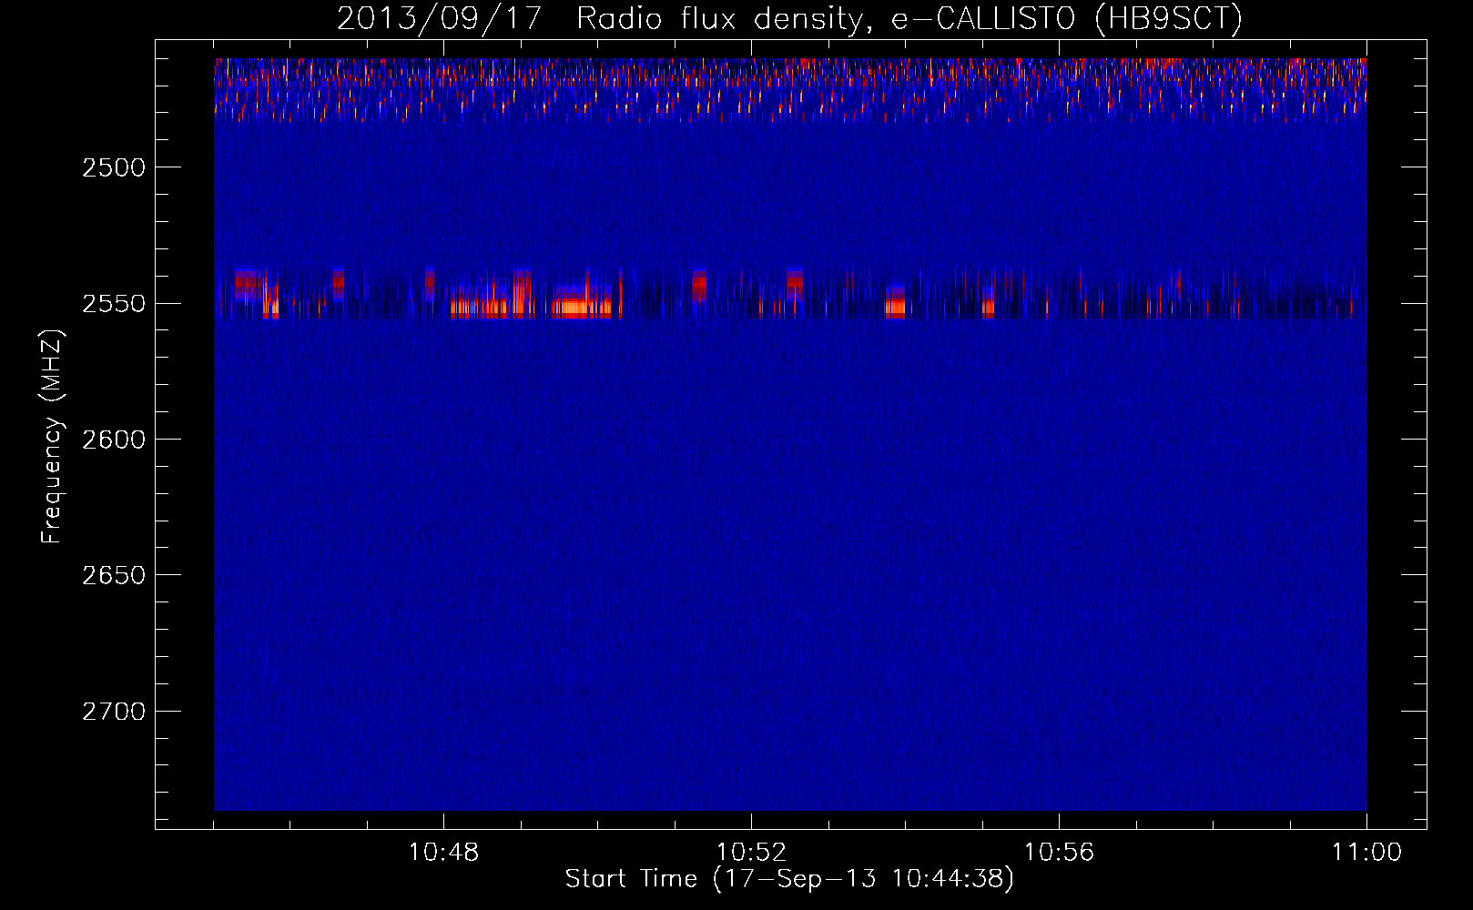Click the 11:00 time axis label
Screen dimensions: 1473x910
(x=1366, y=853)
